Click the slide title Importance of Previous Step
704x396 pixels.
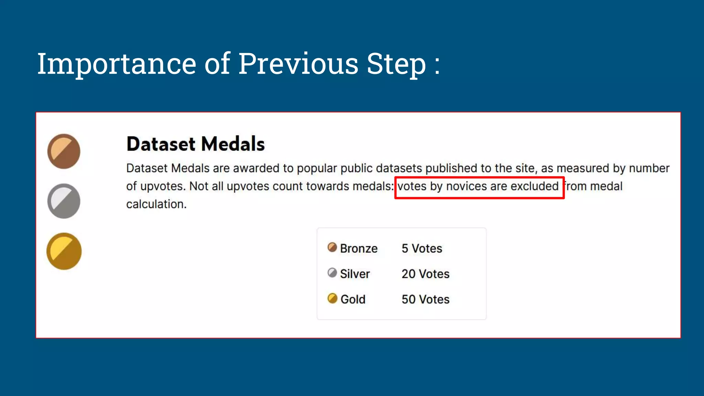(x=238, y=63)
